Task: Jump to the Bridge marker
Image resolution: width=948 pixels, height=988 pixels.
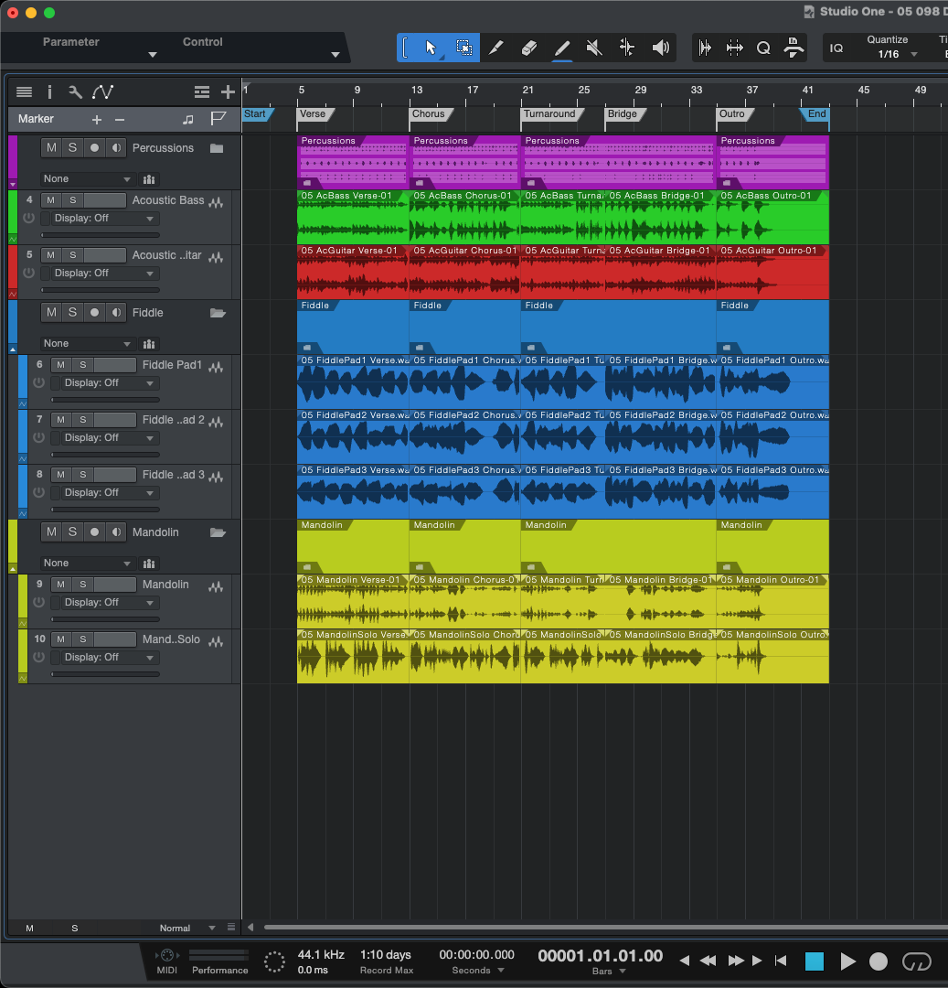Action: point(623,114)
